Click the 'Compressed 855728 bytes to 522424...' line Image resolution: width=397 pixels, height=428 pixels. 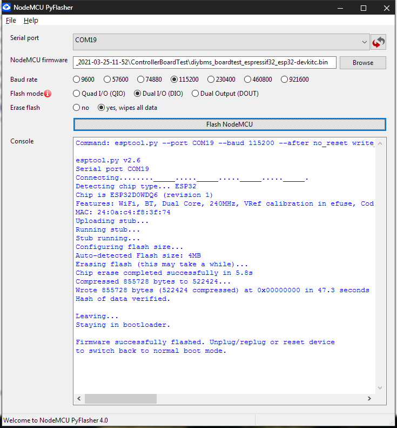(x=153, y=281)
